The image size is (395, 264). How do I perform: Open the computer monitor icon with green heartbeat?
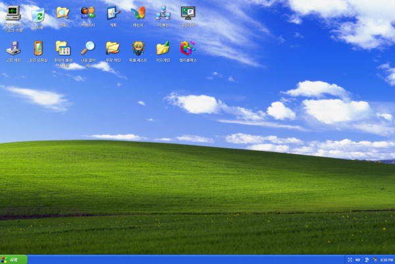click(13, 13)
